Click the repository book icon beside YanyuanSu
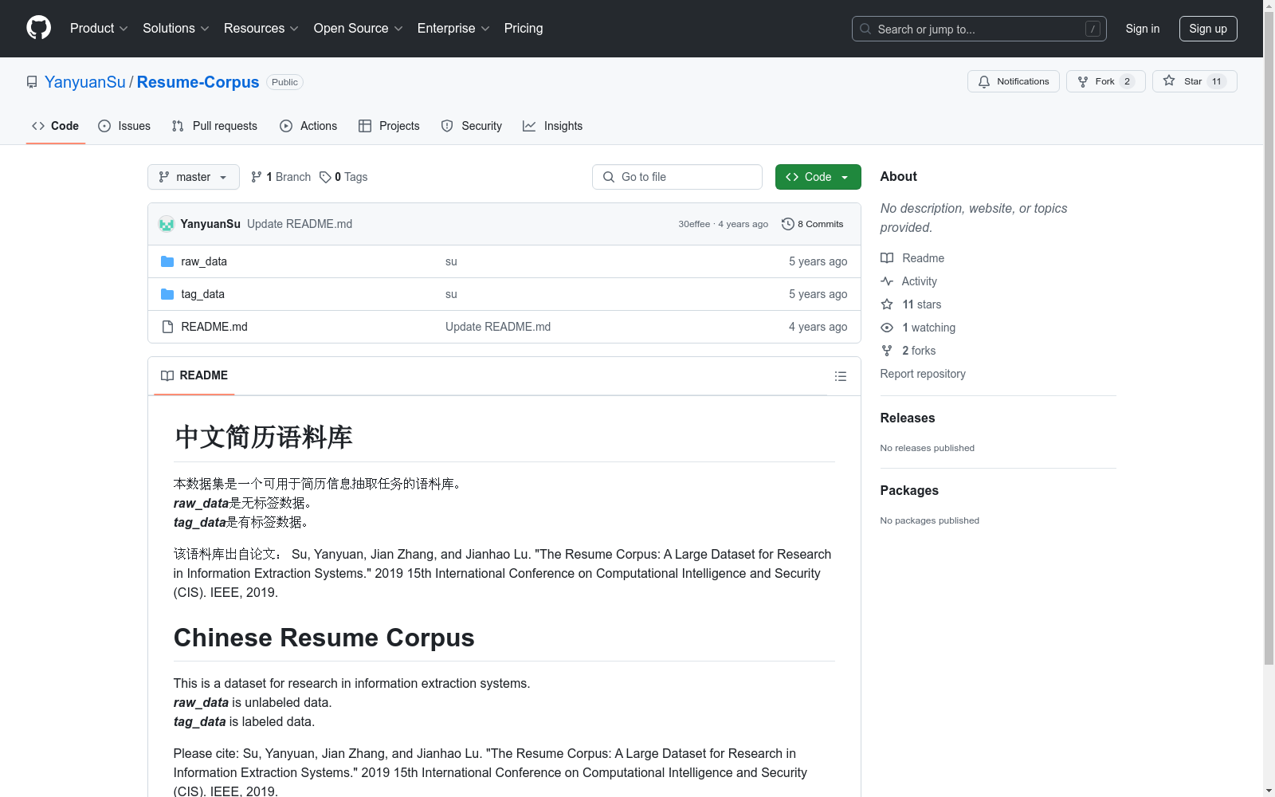 point(32,82)
